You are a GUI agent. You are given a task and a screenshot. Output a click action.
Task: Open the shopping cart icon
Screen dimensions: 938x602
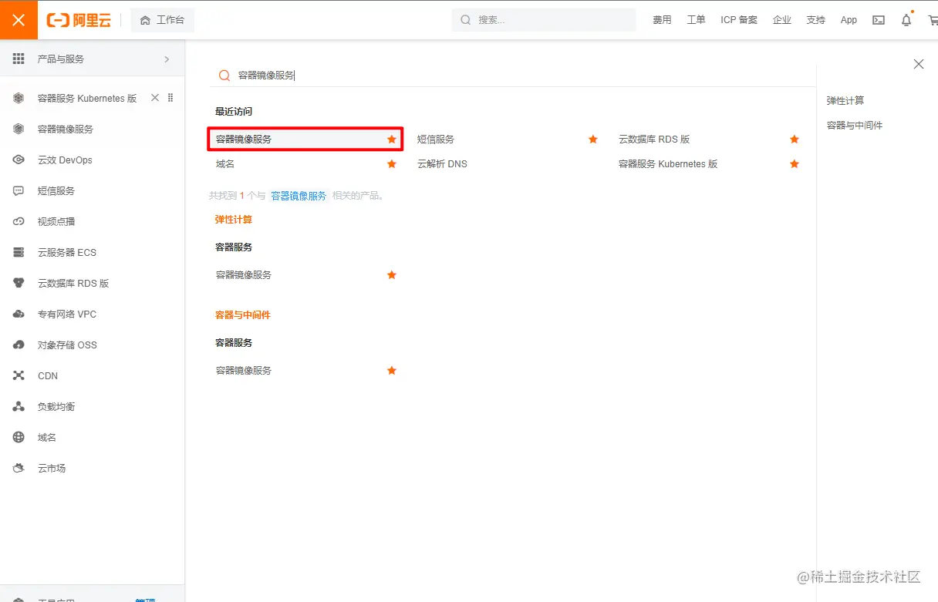click(x=933, y=21)
